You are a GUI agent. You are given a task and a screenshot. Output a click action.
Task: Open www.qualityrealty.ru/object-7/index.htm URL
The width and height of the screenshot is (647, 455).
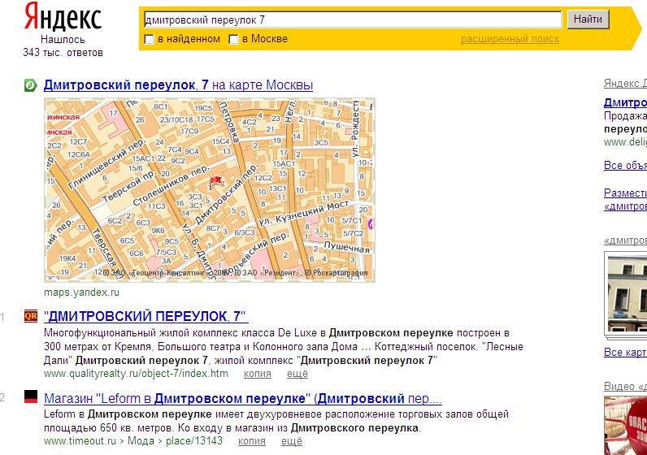coord(136,373)
